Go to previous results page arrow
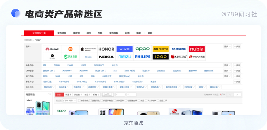 tap(230, 95)
